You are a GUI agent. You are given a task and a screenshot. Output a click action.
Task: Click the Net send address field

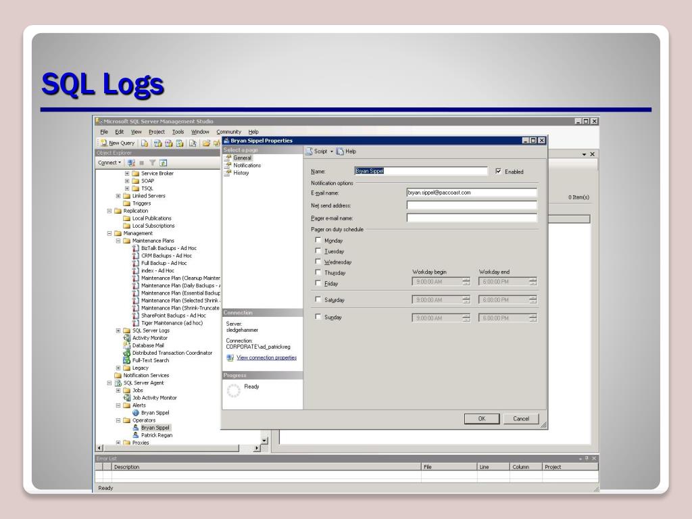coord(472,205)
